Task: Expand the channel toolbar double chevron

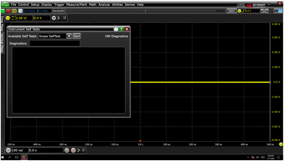Action: 58,18
